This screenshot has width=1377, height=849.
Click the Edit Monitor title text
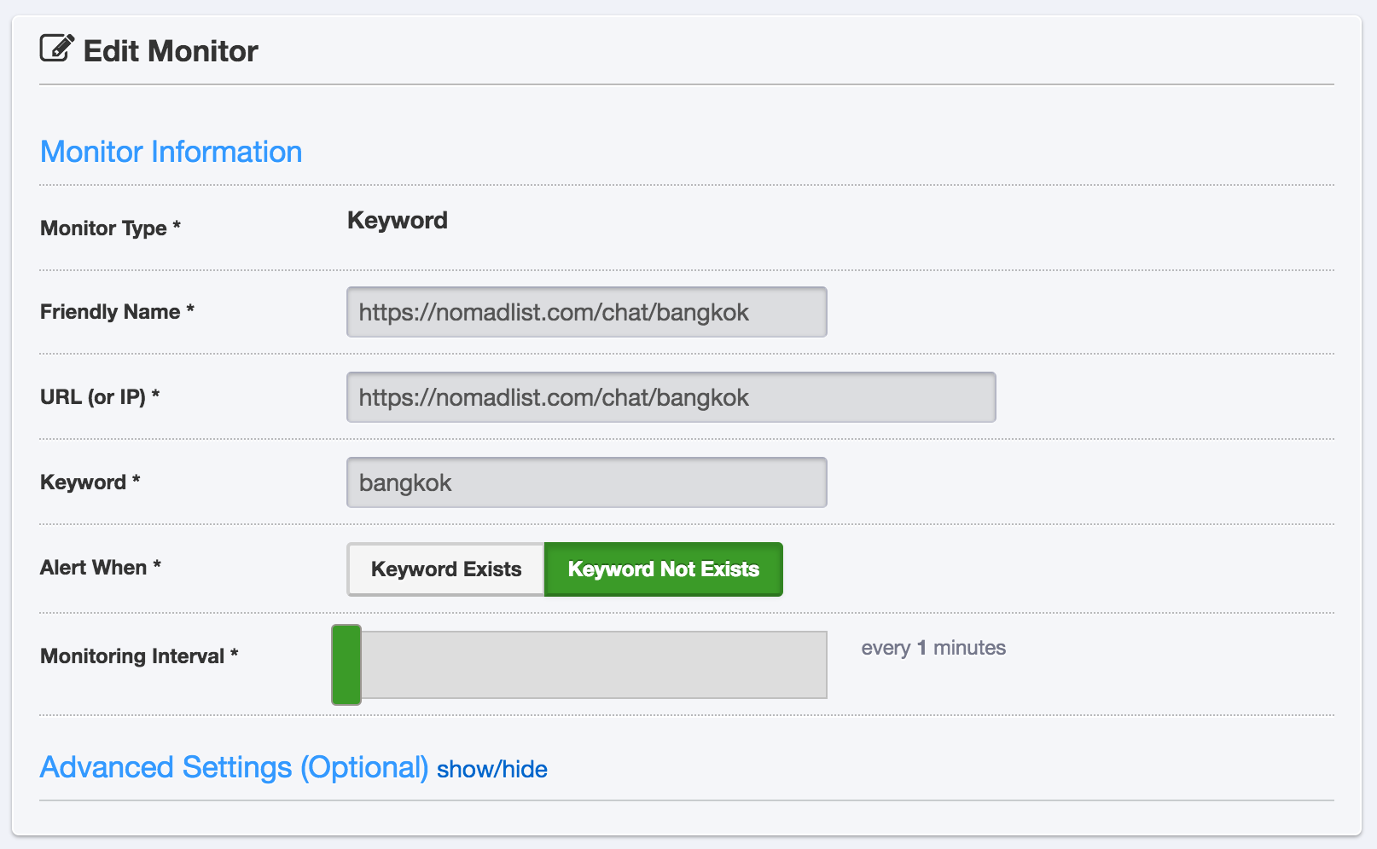171,51
